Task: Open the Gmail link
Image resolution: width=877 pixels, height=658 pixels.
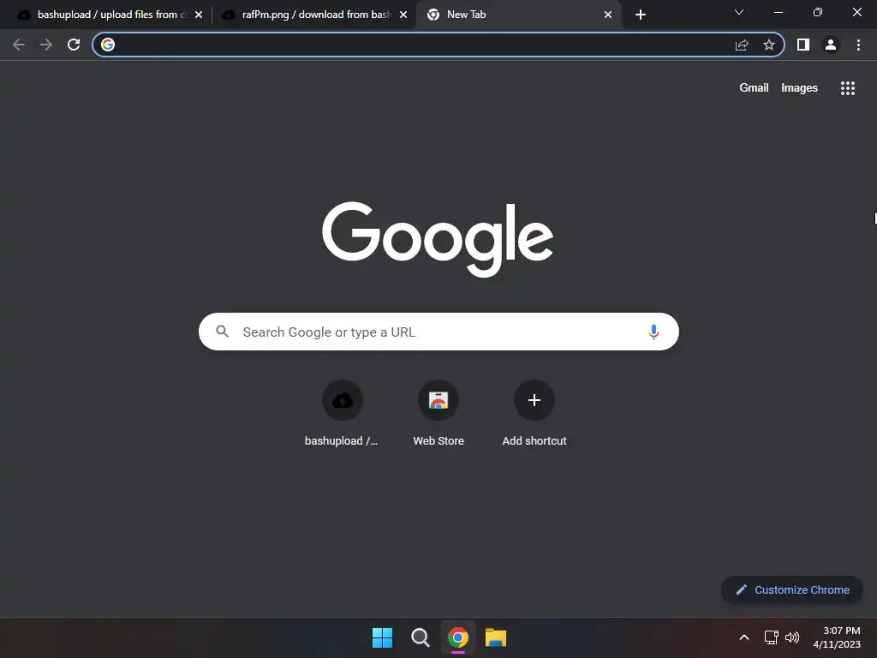Action: (754, 88)
